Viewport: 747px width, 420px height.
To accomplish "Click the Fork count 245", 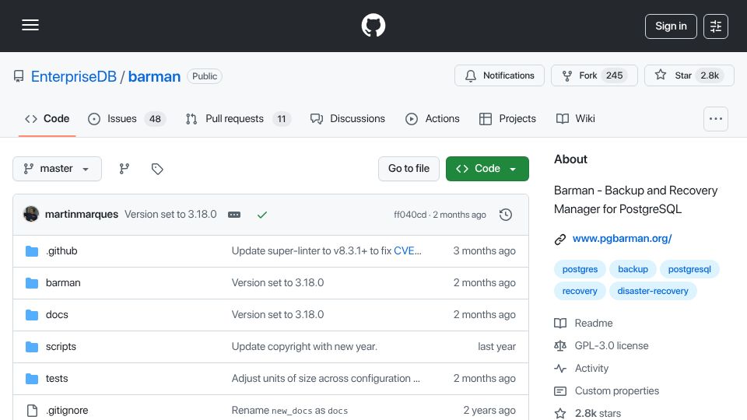I will [614, 75].
